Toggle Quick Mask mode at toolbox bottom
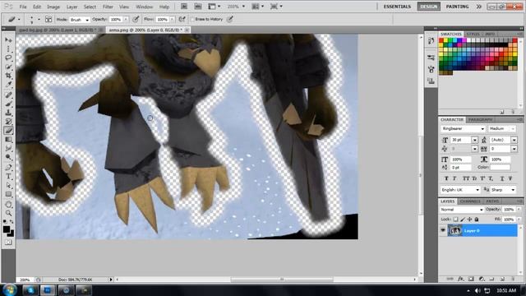Viewport: 526px width, 296px height. pos(8,242)
